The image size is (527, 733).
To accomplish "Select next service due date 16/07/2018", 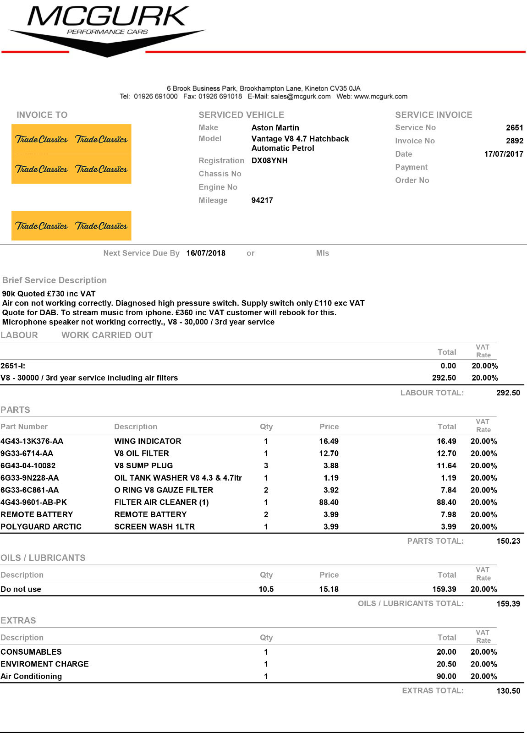I will tap(206, 253).
